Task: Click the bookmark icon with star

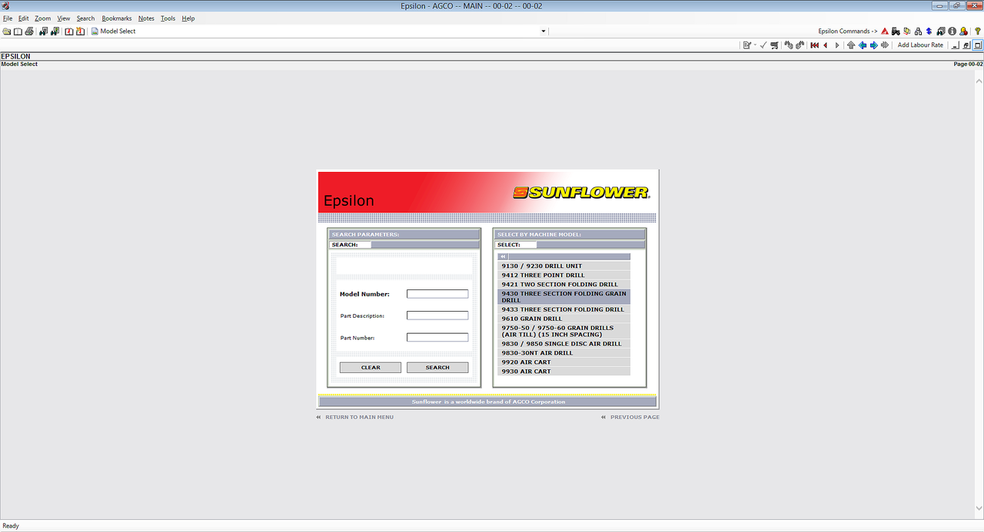Action: click(x=80, y=31)
